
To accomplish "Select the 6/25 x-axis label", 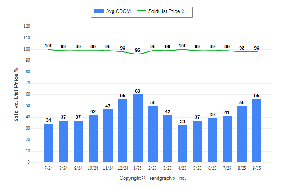I will [212, 168].
